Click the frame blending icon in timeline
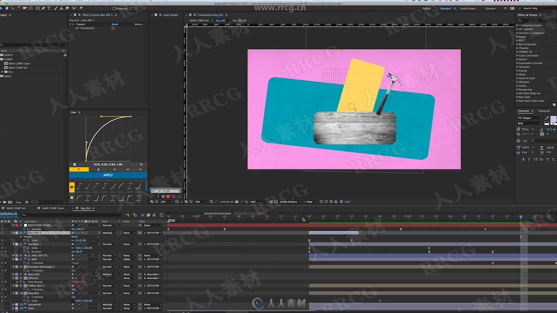The image size is (557, 313). tap(148, 215)
